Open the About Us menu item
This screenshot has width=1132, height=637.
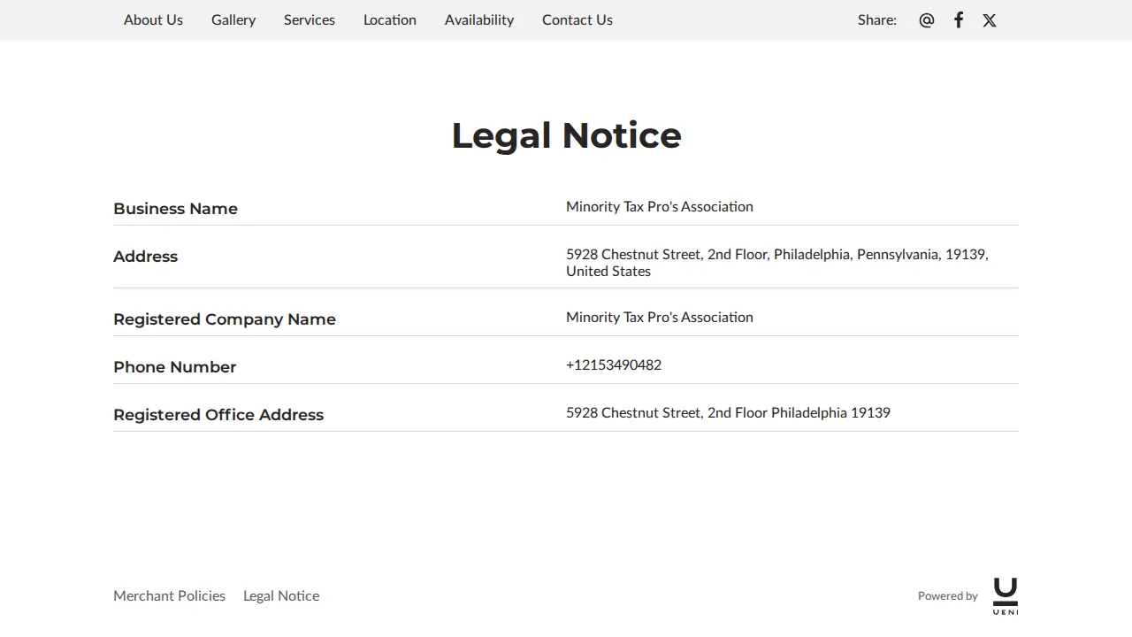[x=153, y=19]
